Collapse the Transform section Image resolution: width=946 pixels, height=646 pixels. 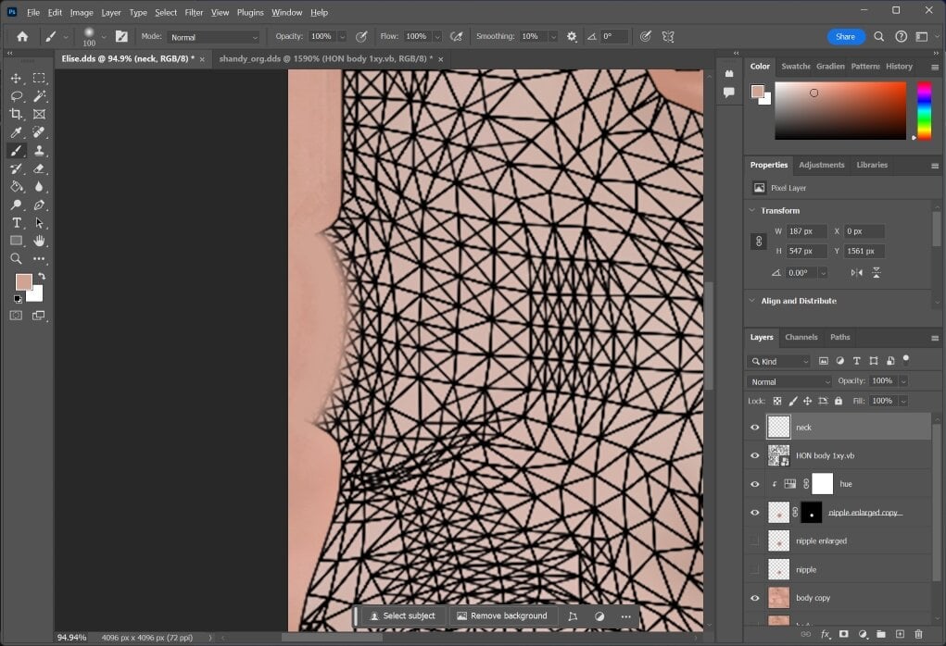point(751,210)
